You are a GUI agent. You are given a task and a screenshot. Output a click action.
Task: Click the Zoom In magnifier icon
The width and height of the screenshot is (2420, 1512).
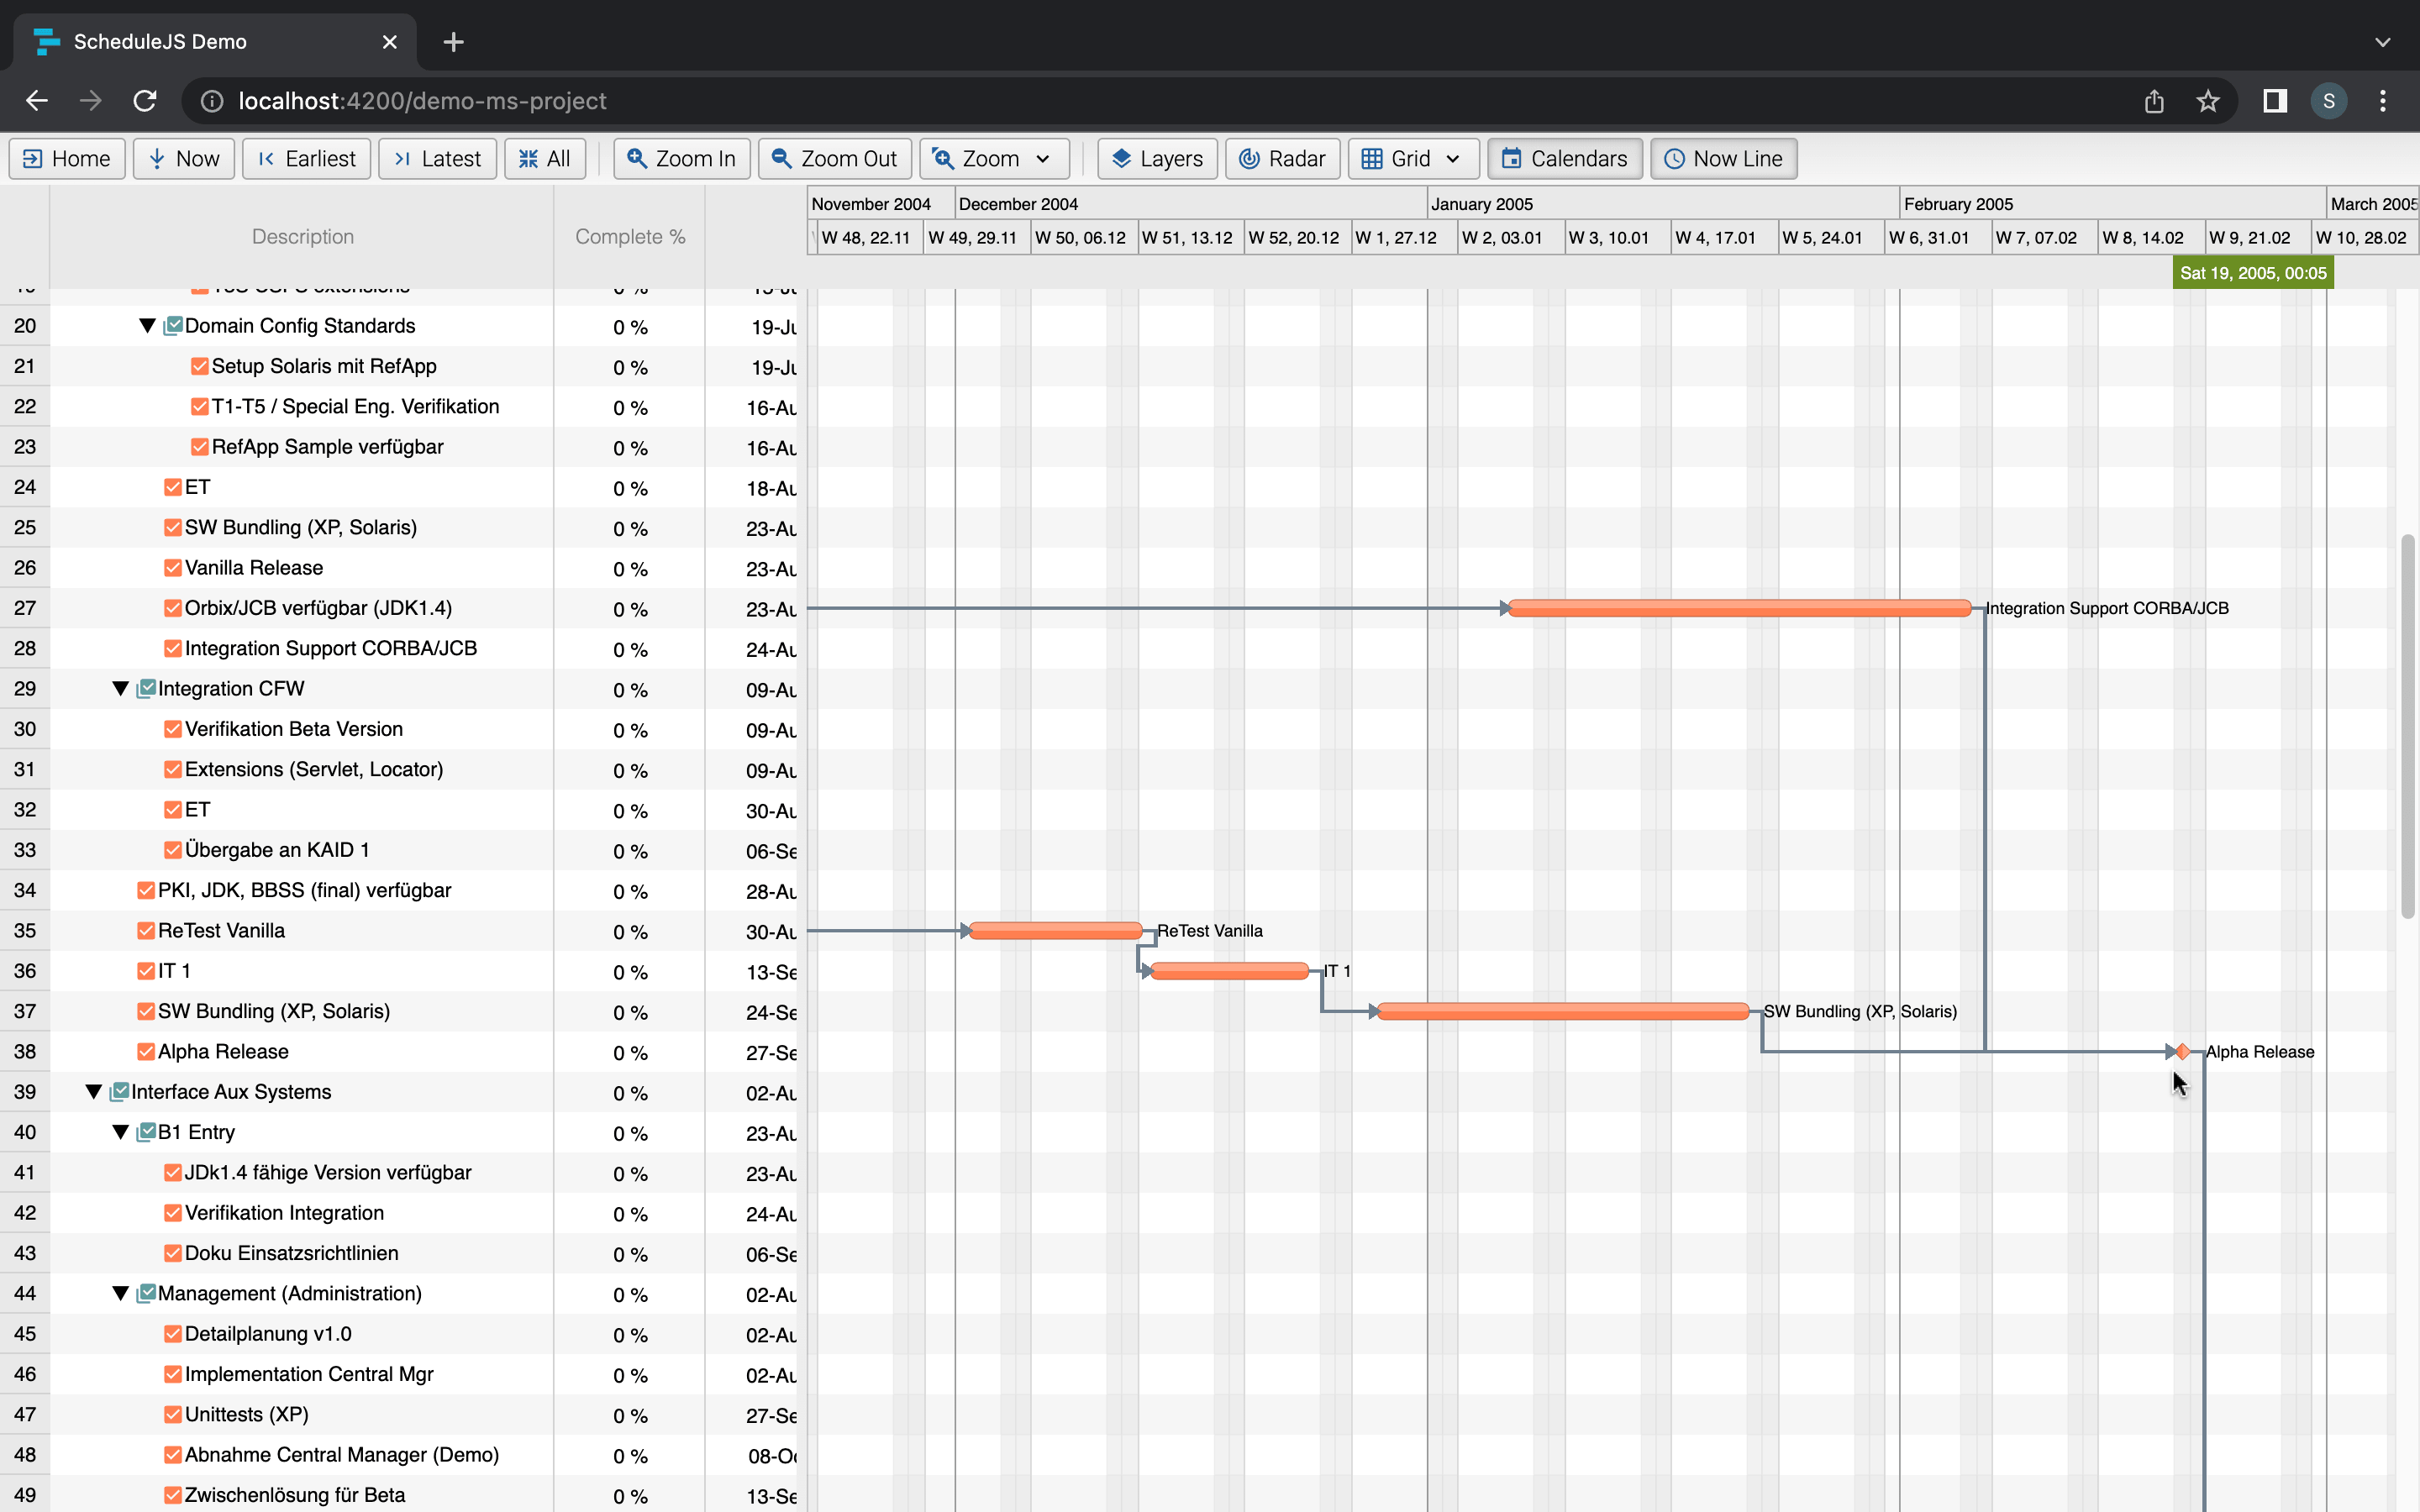(x=638, y=158)
